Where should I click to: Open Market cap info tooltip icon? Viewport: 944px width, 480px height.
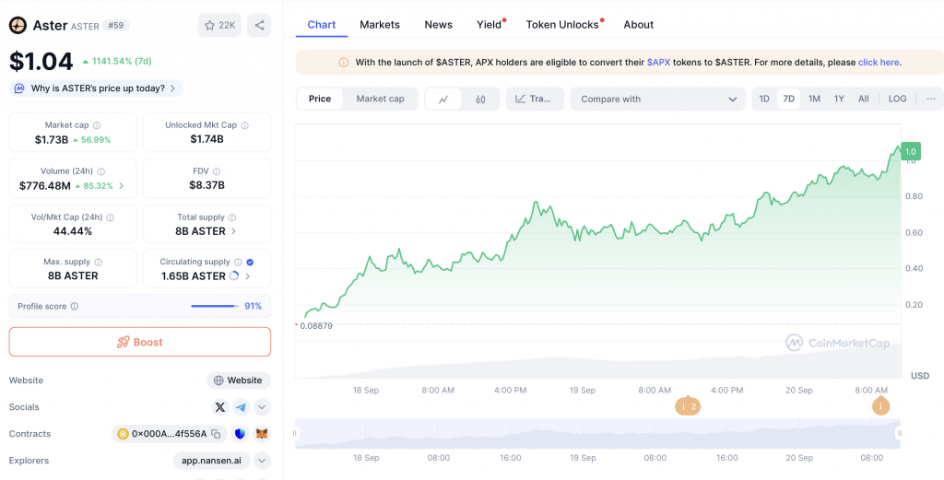pyautogui.click(x=97, y=125)
